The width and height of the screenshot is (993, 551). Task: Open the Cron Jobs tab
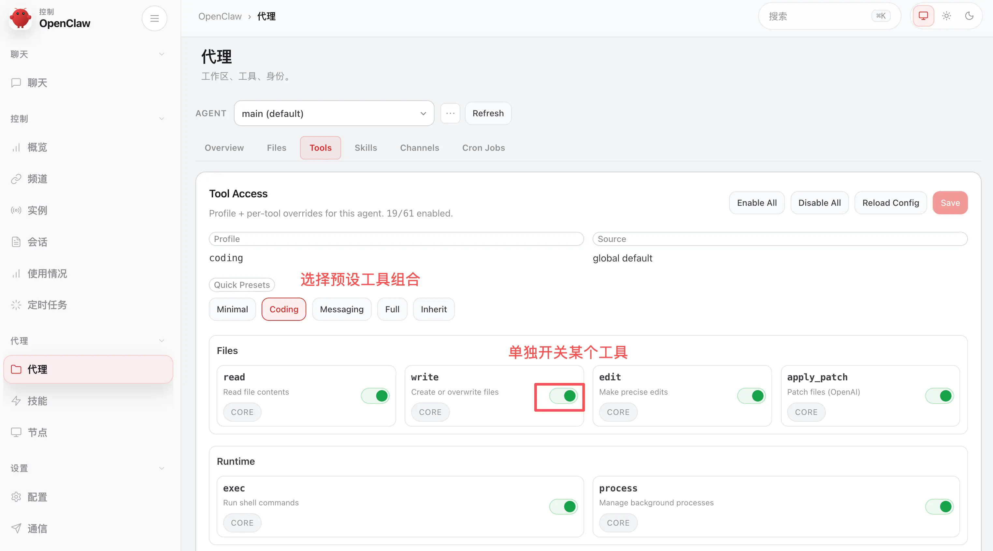point(483,148)
